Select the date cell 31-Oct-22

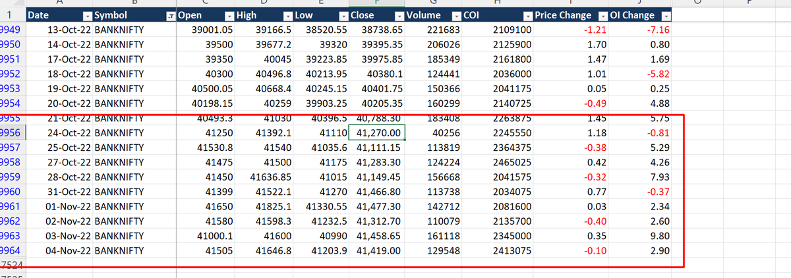point(69,192)
